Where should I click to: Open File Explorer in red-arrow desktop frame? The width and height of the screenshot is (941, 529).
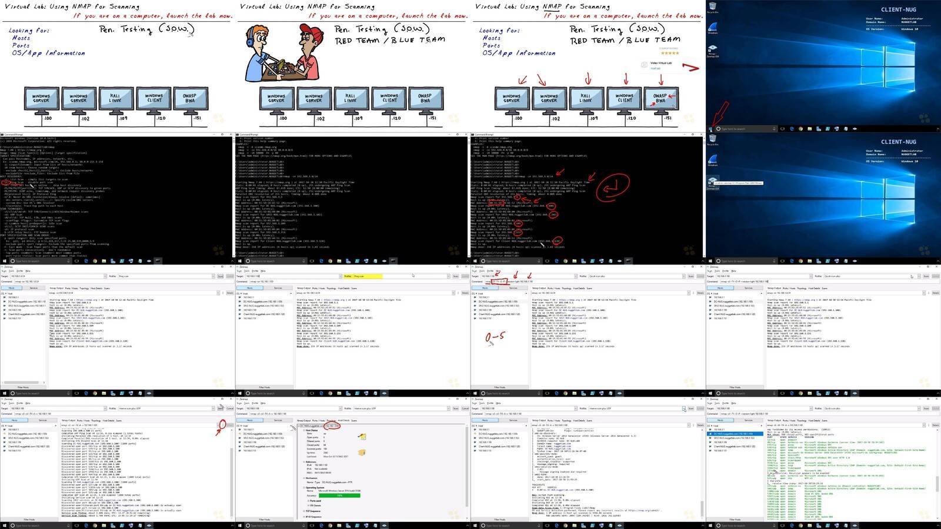point(809,129)
